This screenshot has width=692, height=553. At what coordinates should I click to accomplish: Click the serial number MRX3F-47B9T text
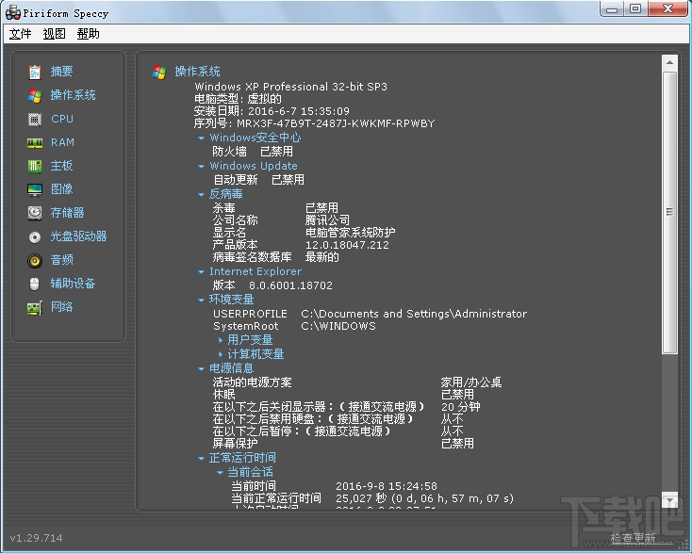336,123
